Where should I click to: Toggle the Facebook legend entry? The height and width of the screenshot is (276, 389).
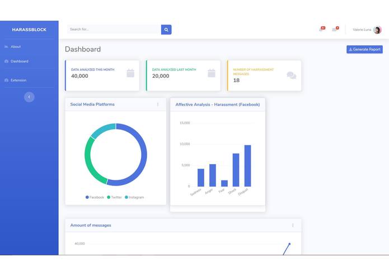pyautogui.click(x=95, y=197)
